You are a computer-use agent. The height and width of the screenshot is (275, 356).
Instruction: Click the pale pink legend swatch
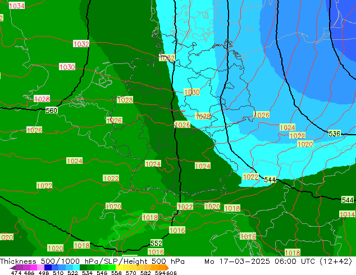(40, 267)
